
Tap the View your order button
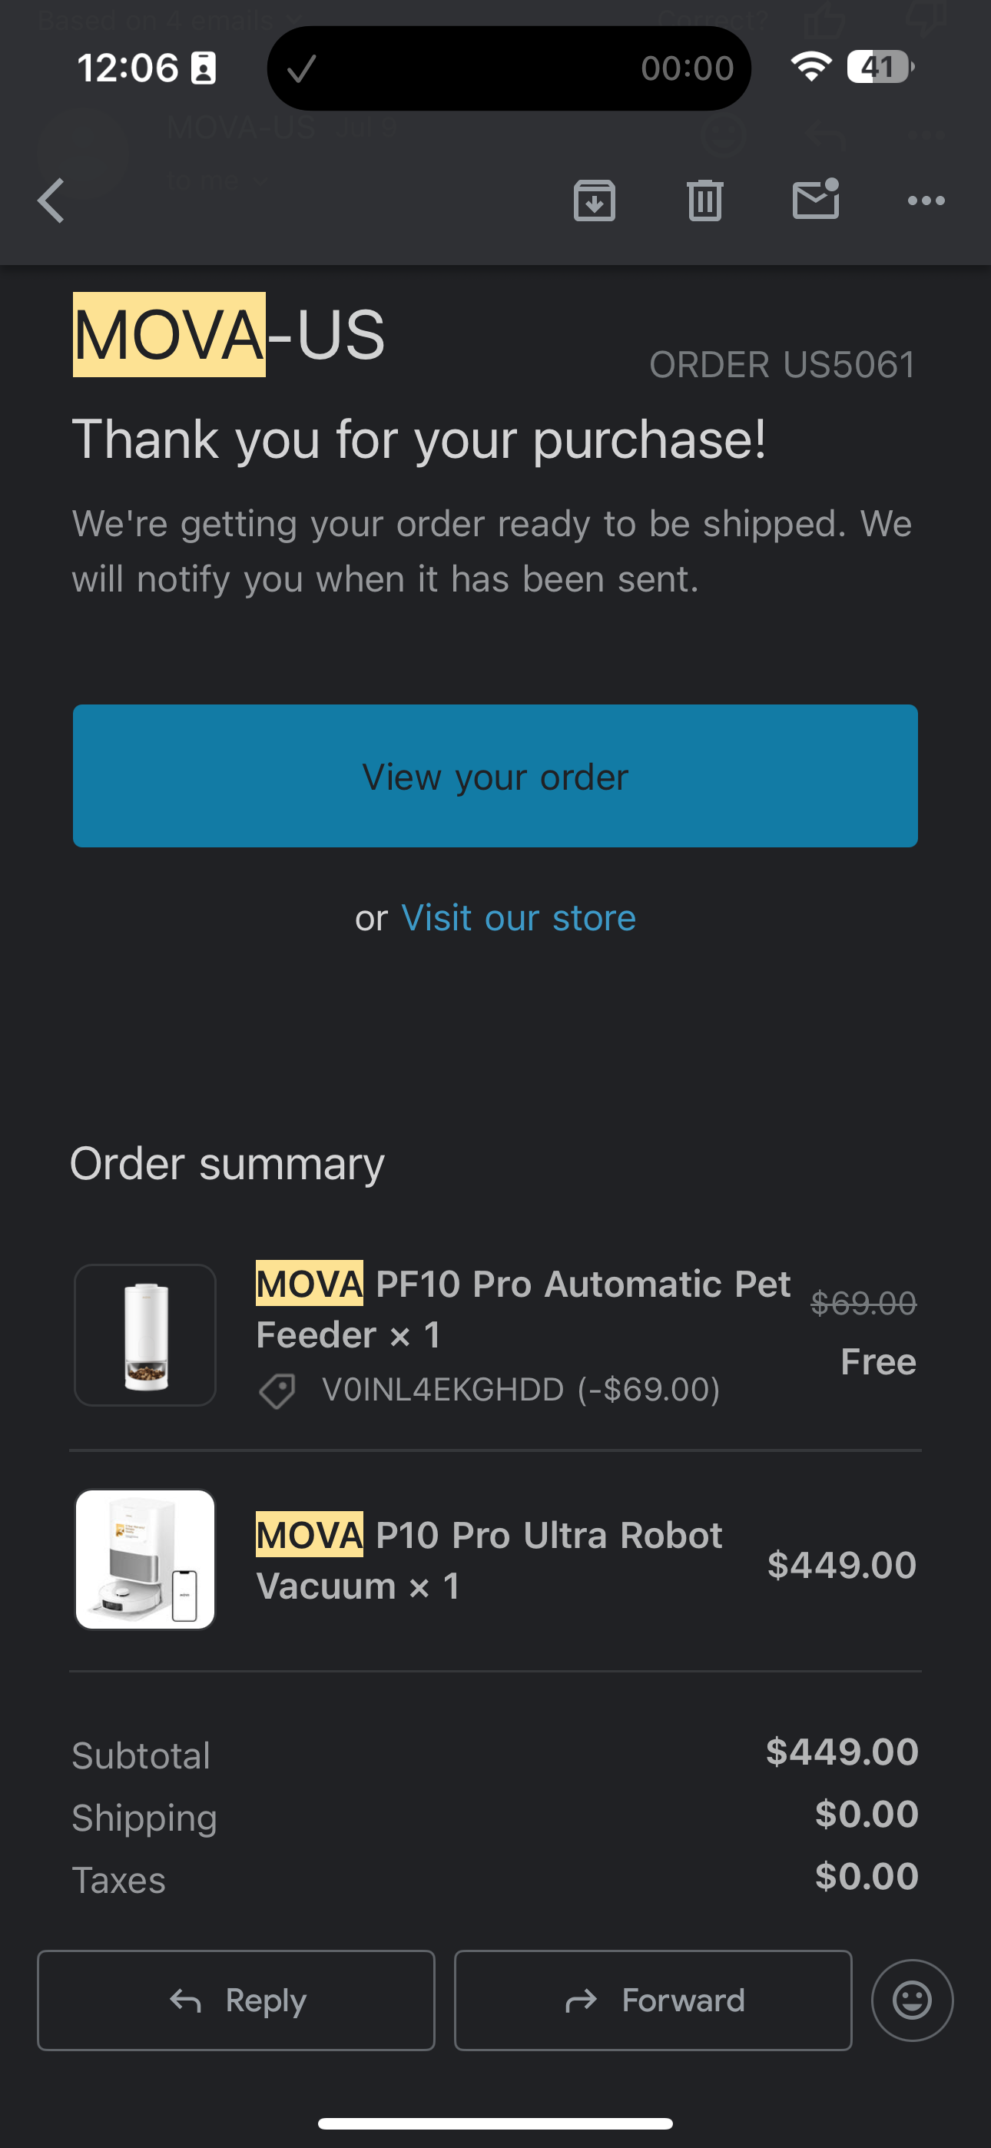[x=495, y=777]
